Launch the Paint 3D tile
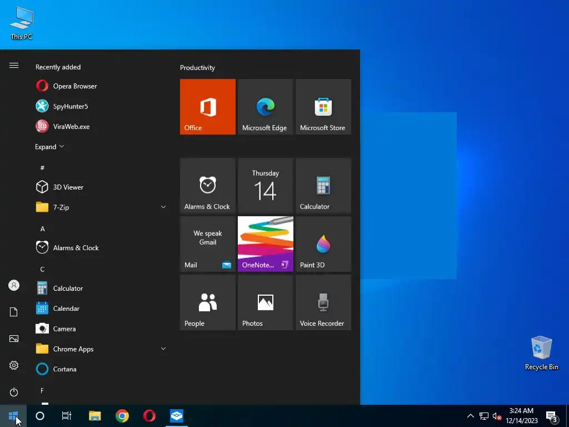 tap(323, 244)
